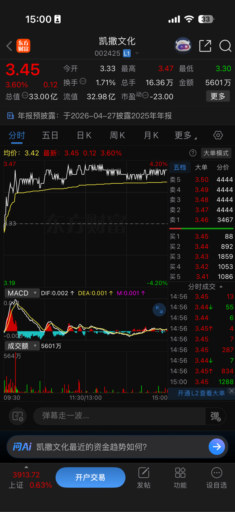This screenshot has width=235, height=512.
Task: Tap the share export icon
Action: coord(205,46)
